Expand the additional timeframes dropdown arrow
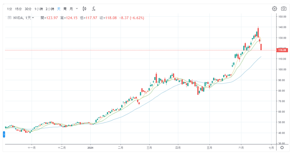Image resolution: width=293 pixels, height=154 pixels. 77,9
